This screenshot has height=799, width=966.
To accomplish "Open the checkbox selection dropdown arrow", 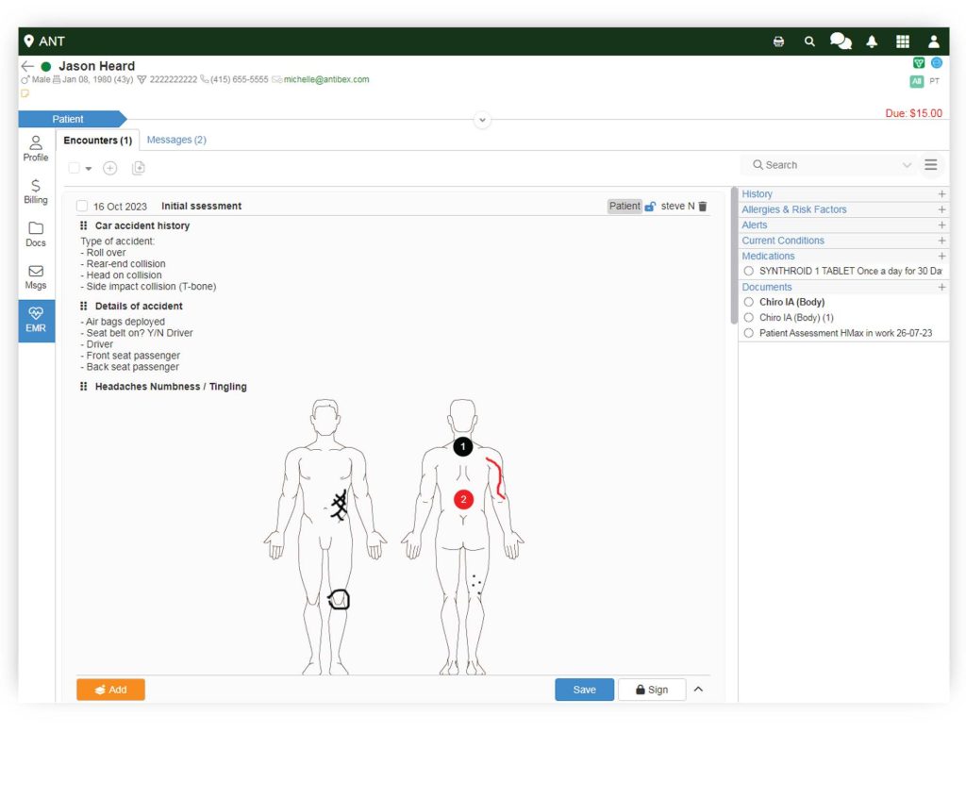I will pyautogui.click(x=89, y=167).
